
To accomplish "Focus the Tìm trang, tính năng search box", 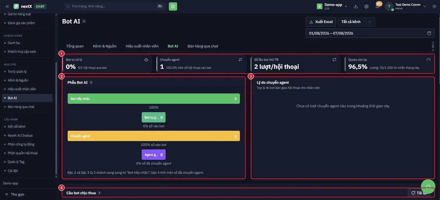I will [x=115, y=6].
